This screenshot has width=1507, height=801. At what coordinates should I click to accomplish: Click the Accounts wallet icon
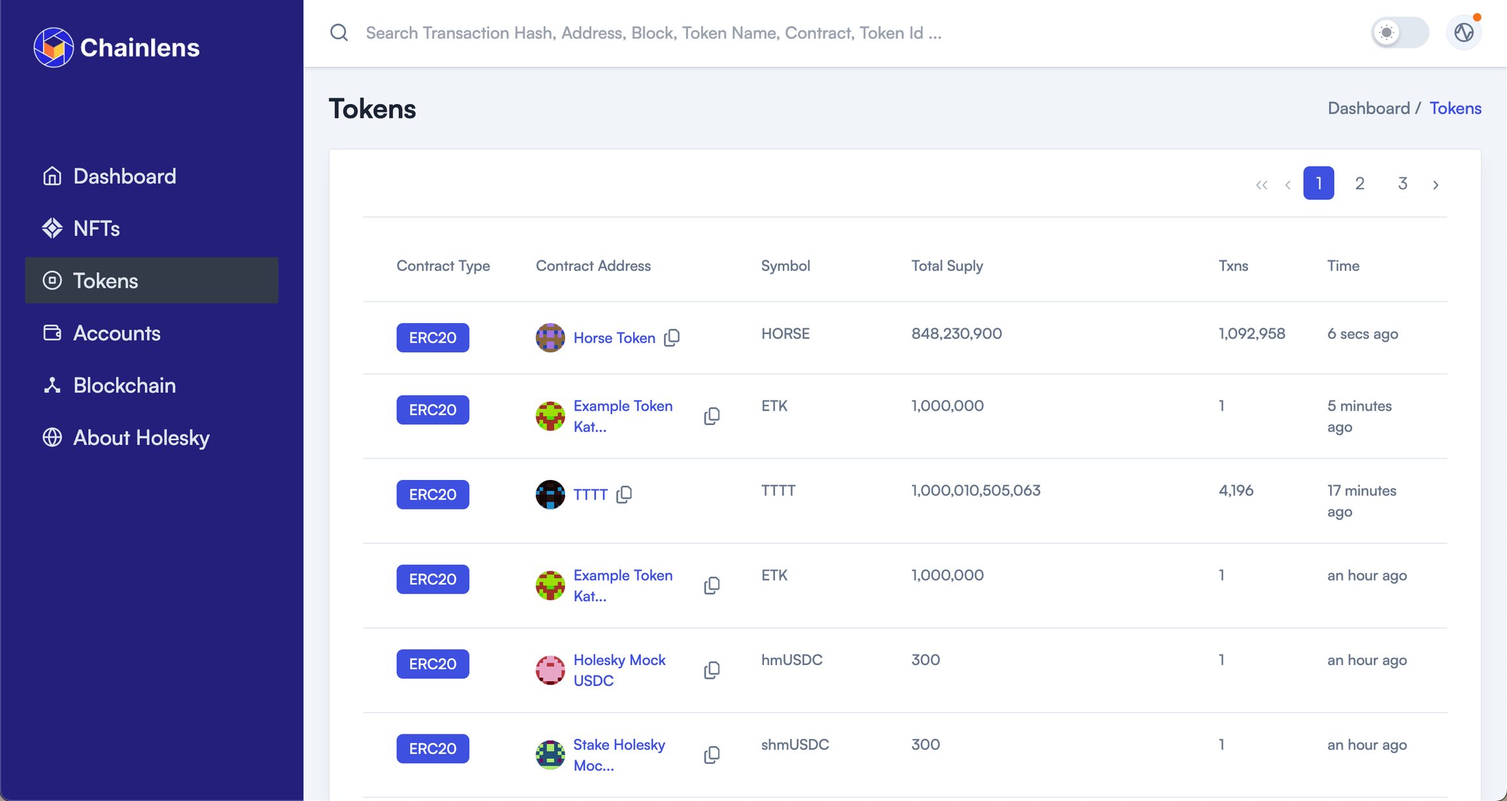coord(52,333)
